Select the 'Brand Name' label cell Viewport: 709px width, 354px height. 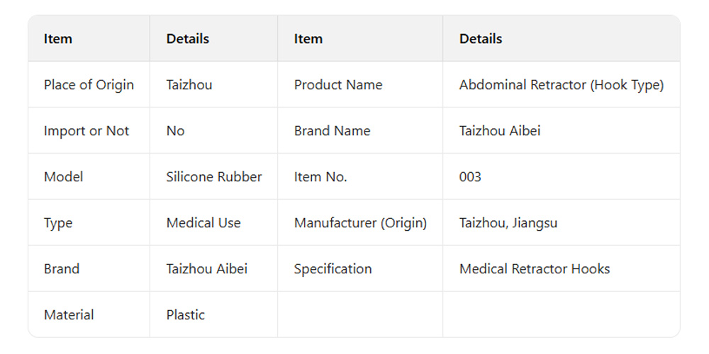point(332,131)
